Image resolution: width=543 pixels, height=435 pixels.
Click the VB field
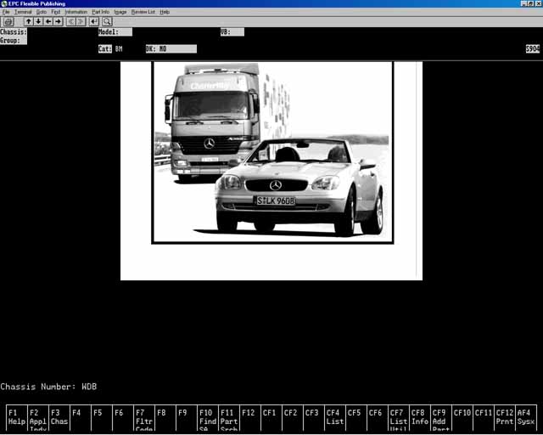(232, 32)
